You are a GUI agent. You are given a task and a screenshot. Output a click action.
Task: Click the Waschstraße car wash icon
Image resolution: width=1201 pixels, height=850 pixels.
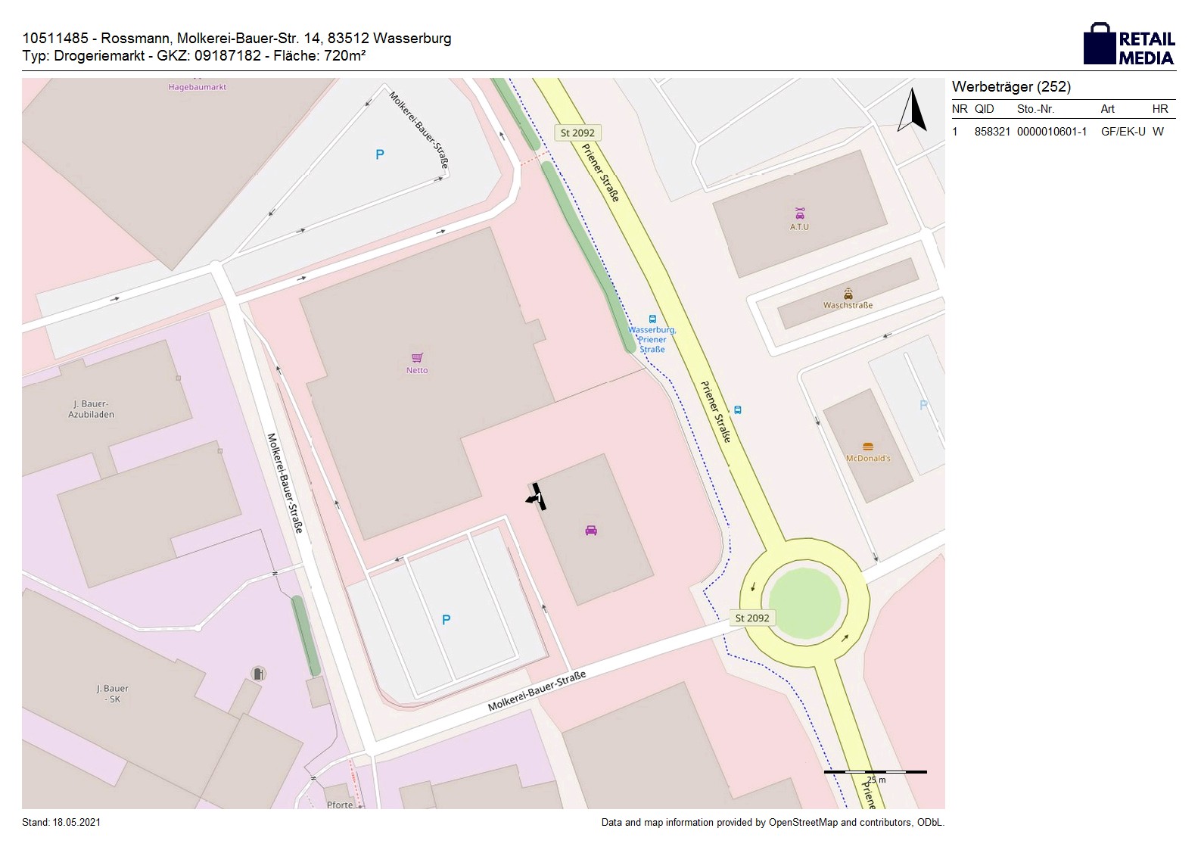click(x=848, y=294)
